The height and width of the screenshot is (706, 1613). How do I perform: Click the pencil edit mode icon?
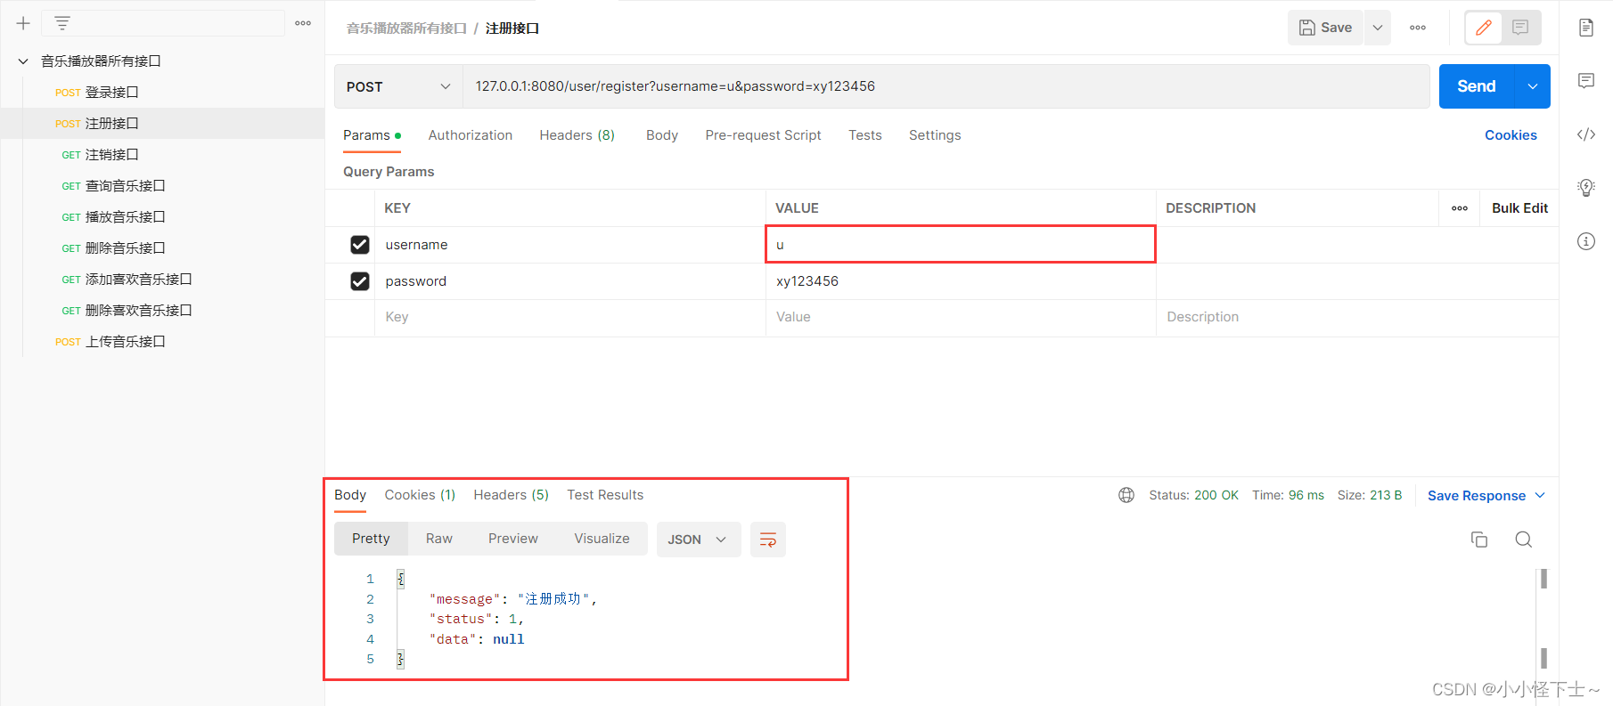1484,28
